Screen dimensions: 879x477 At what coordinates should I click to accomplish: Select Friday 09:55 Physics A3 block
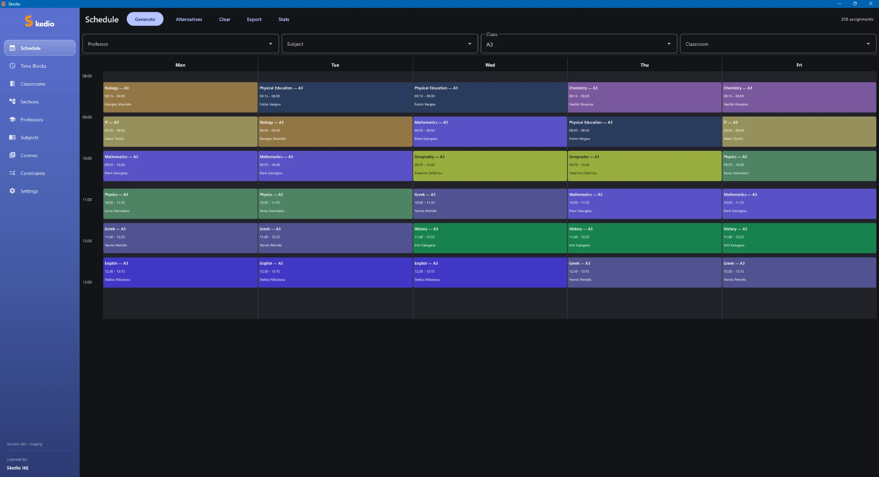coord(799,166)
